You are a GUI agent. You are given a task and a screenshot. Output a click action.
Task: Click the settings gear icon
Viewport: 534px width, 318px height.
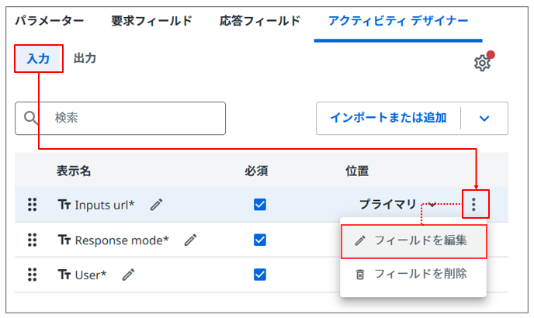pyautogui.click(x=482, y=63)
